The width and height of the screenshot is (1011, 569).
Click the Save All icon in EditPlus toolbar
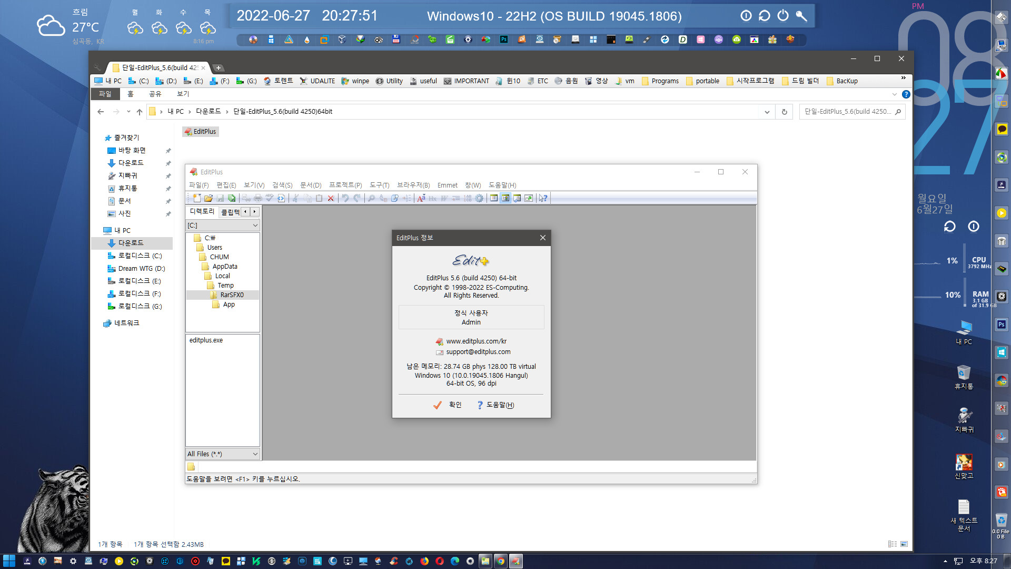(x=232, y=198)
